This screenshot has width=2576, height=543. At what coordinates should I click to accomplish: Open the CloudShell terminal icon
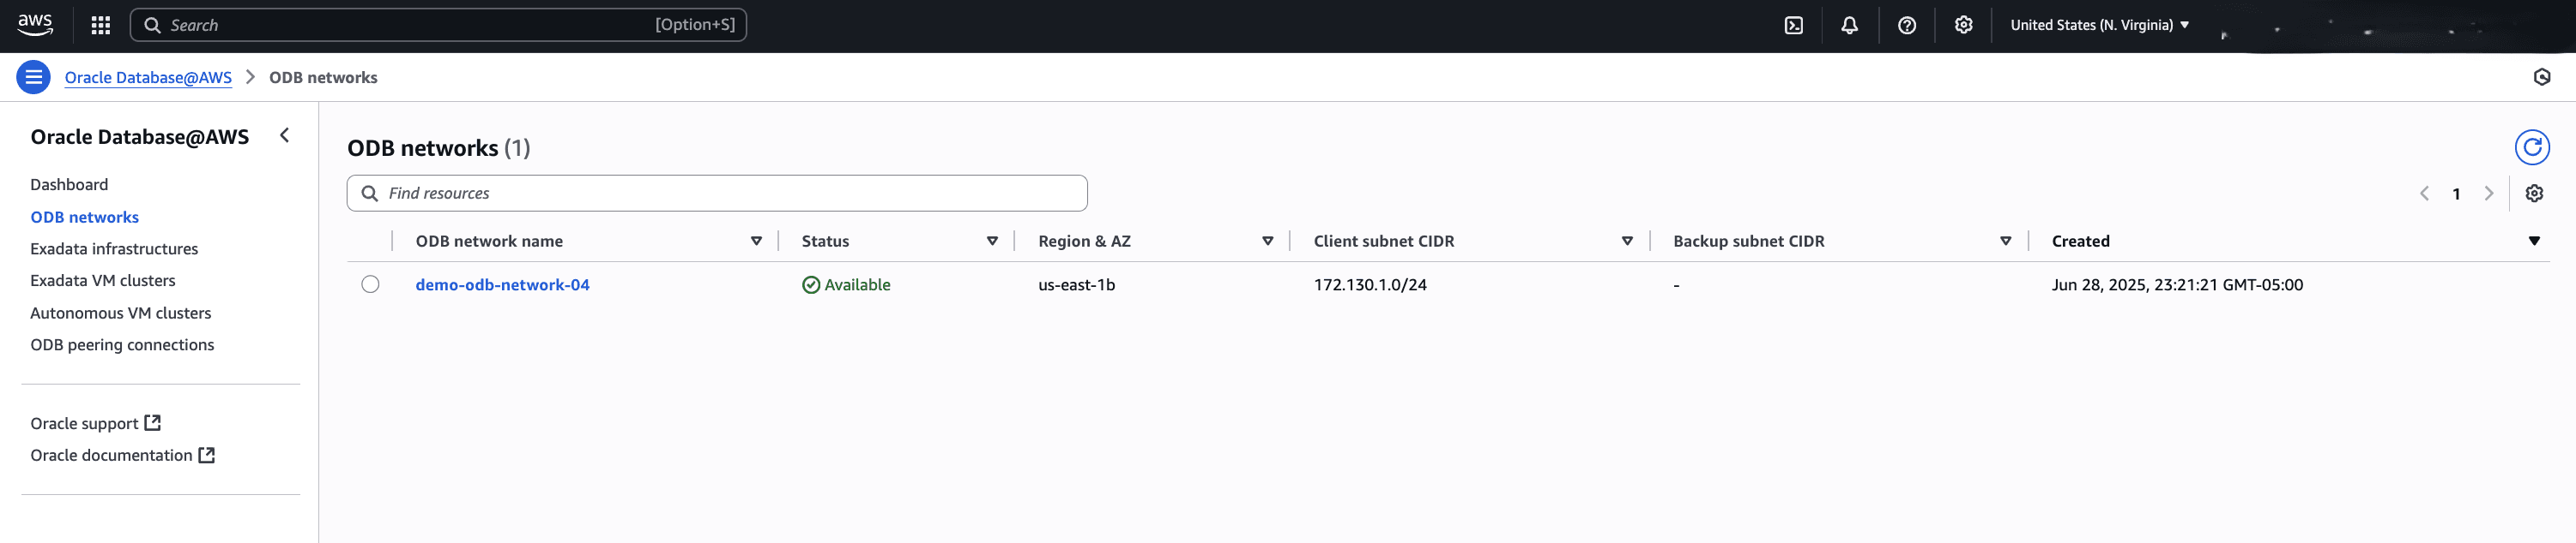(x=1793, y=25)
